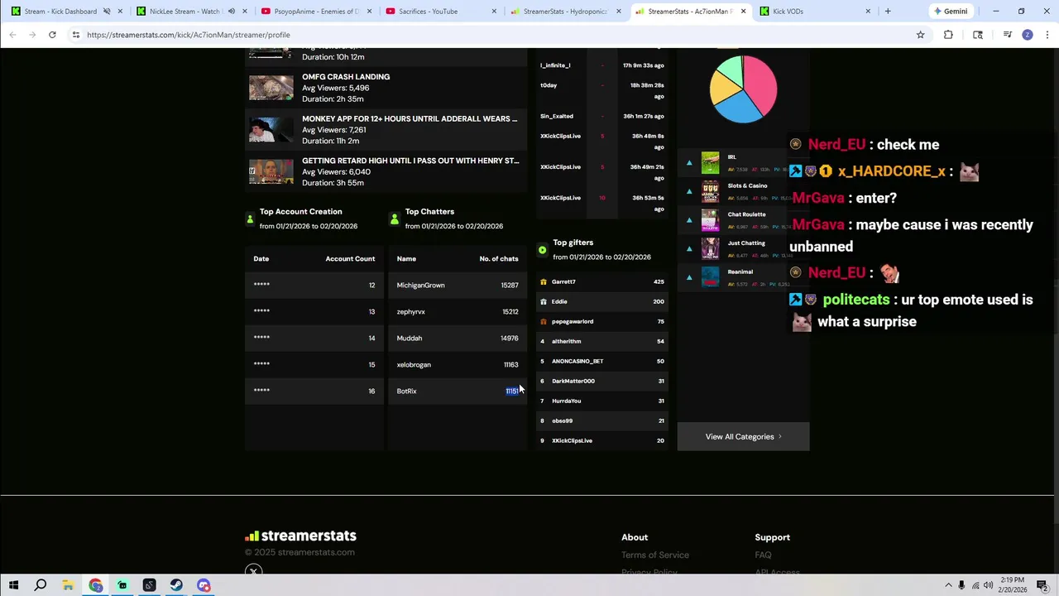Open the X social icon in footer

[x=254, y=571]
